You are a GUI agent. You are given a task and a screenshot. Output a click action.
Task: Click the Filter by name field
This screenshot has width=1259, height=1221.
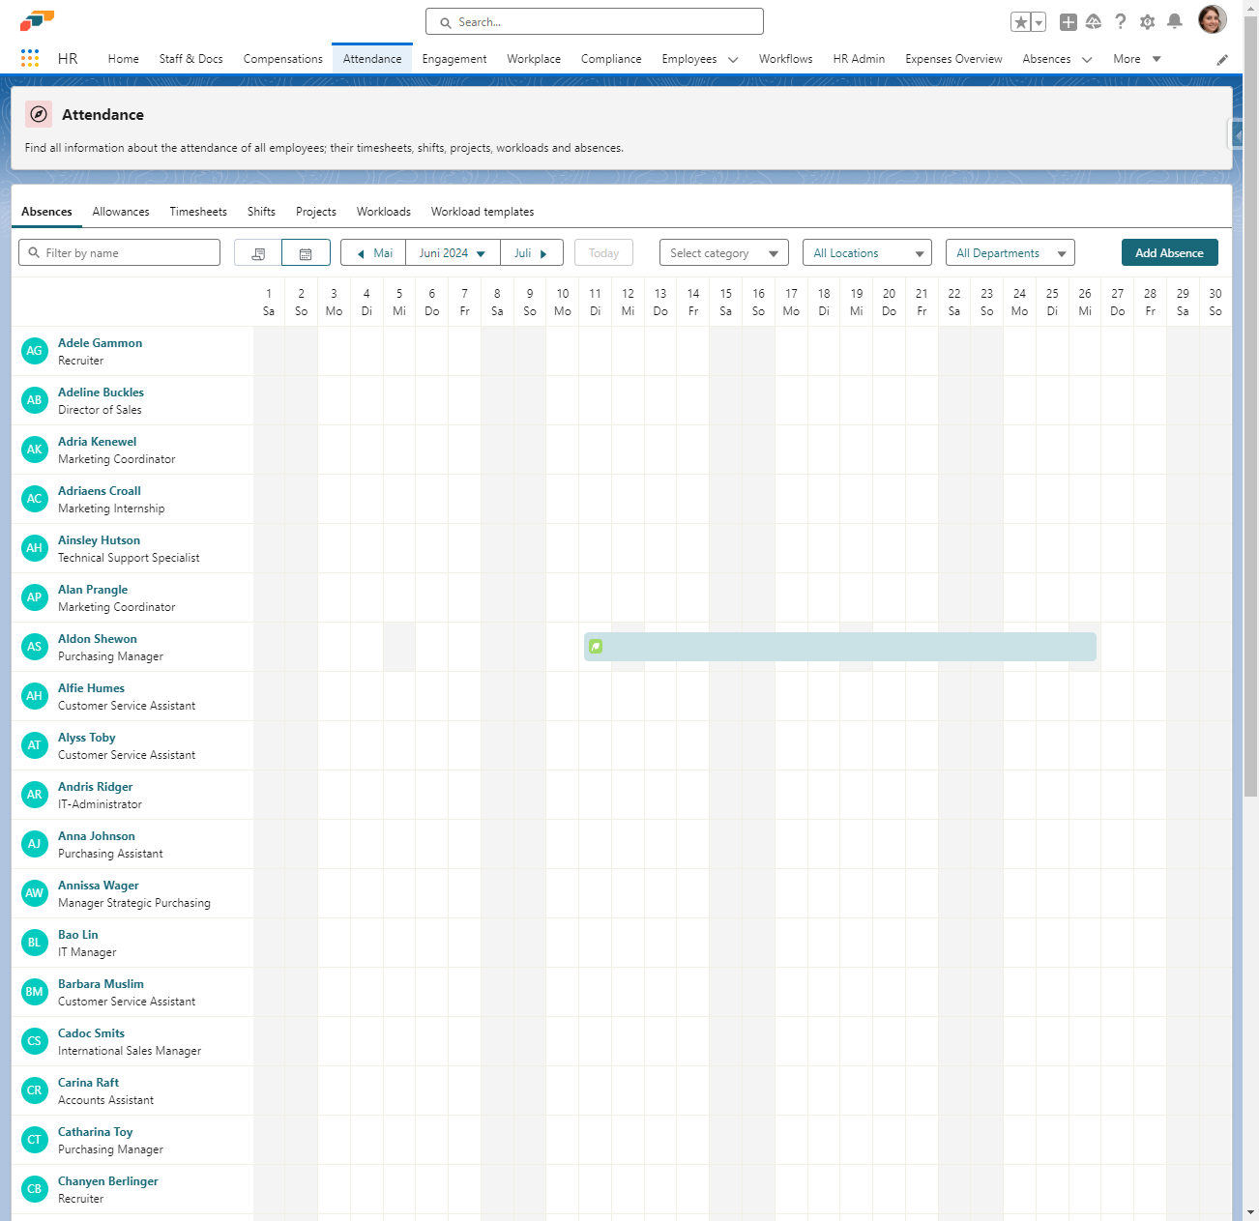point(120,253)
